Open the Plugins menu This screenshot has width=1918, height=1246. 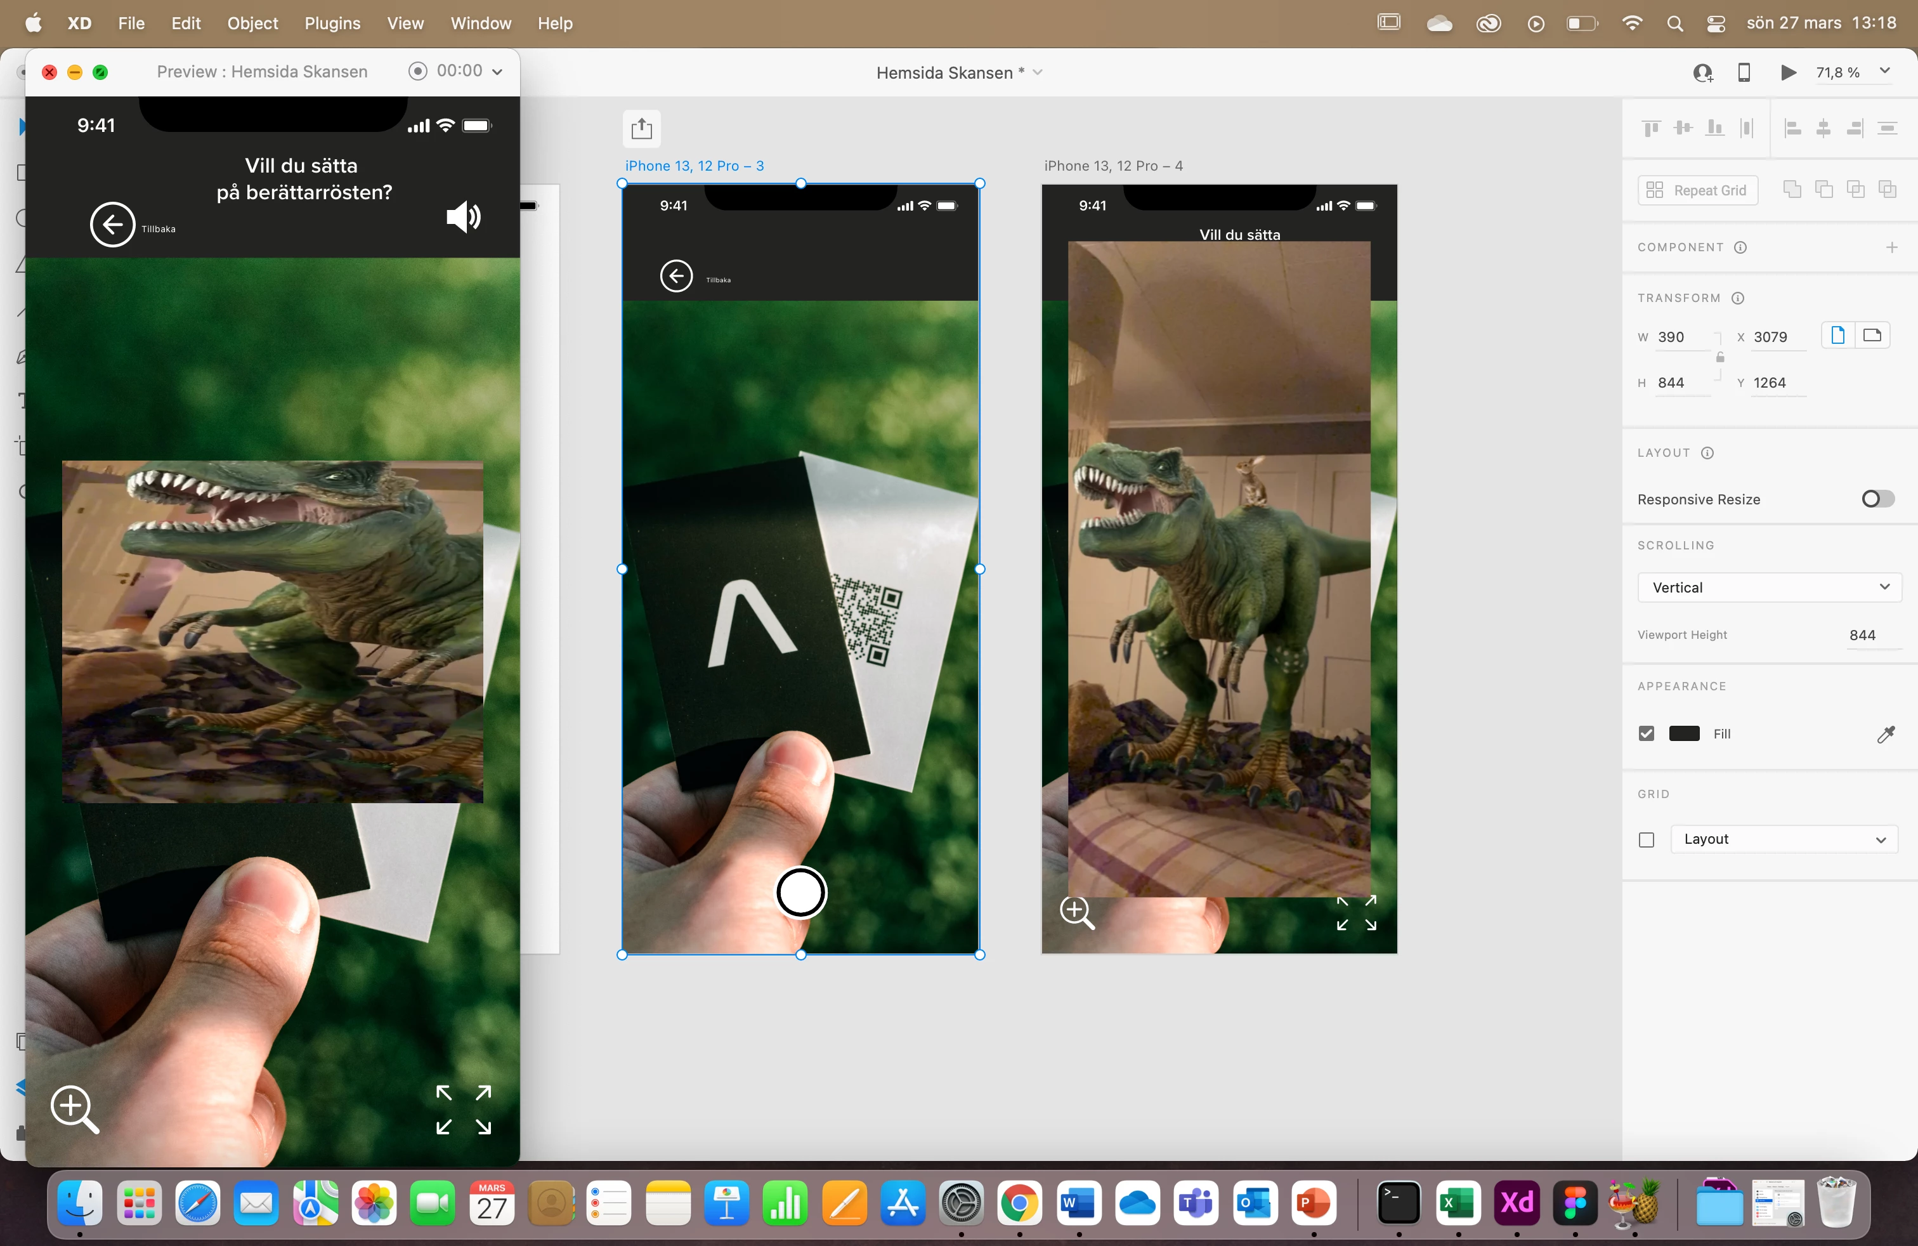(332, 23)
